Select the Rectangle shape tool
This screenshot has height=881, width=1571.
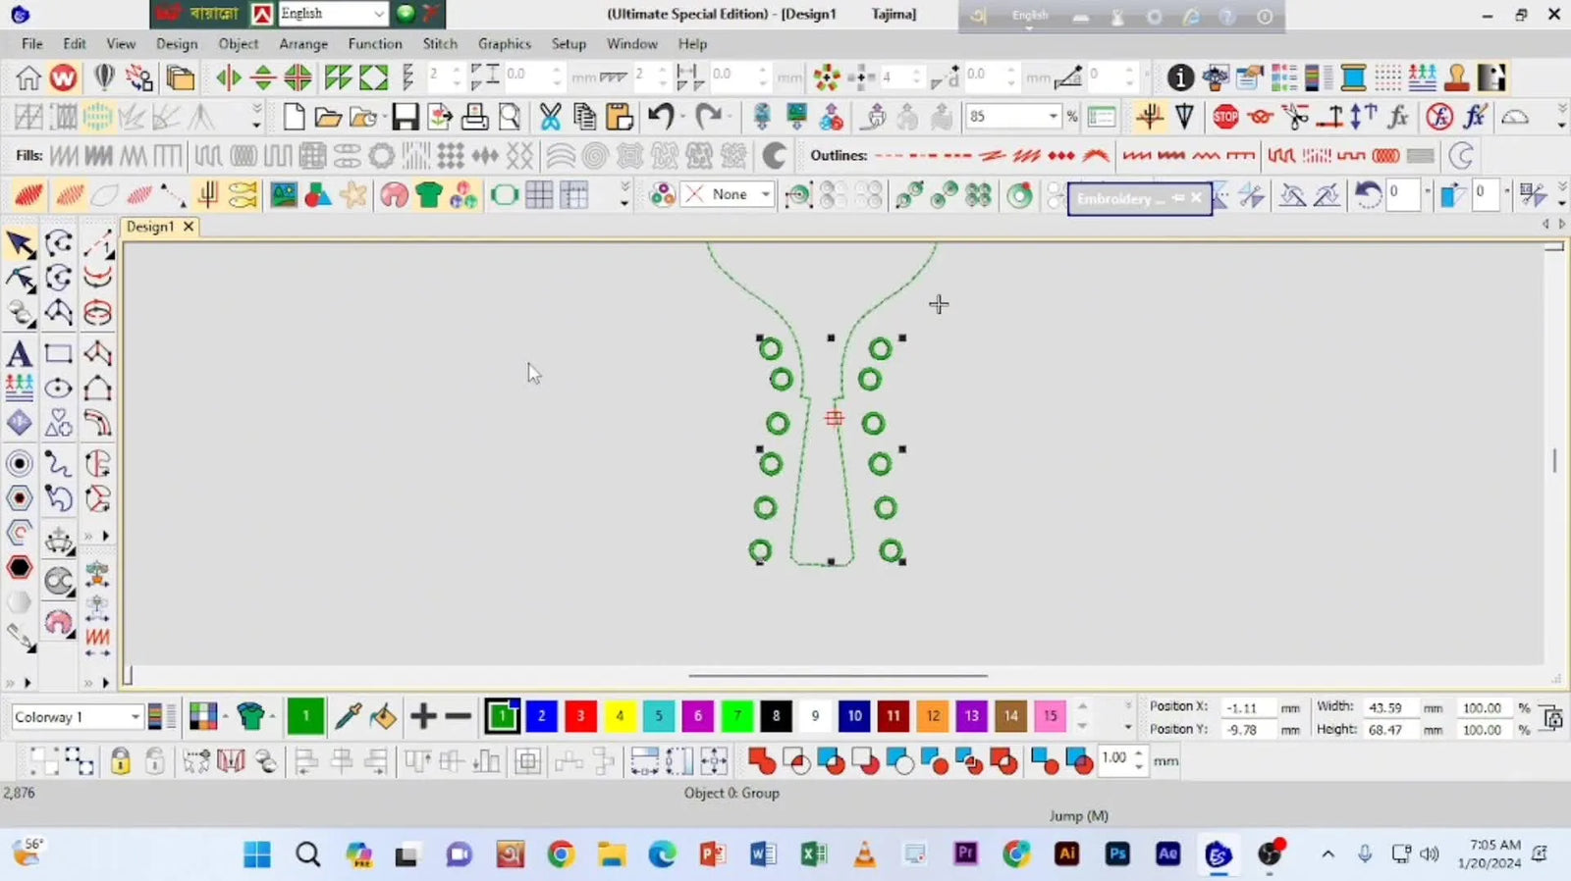58,353
